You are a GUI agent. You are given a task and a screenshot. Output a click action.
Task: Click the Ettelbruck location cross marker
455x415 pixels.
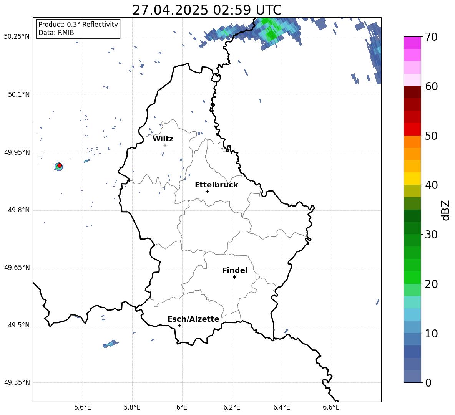(207, 191)
